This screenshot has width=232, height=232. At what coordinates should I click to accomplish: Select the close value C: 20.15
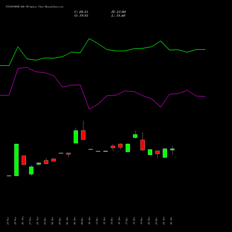pyautogui.click(x=81, y=12)
